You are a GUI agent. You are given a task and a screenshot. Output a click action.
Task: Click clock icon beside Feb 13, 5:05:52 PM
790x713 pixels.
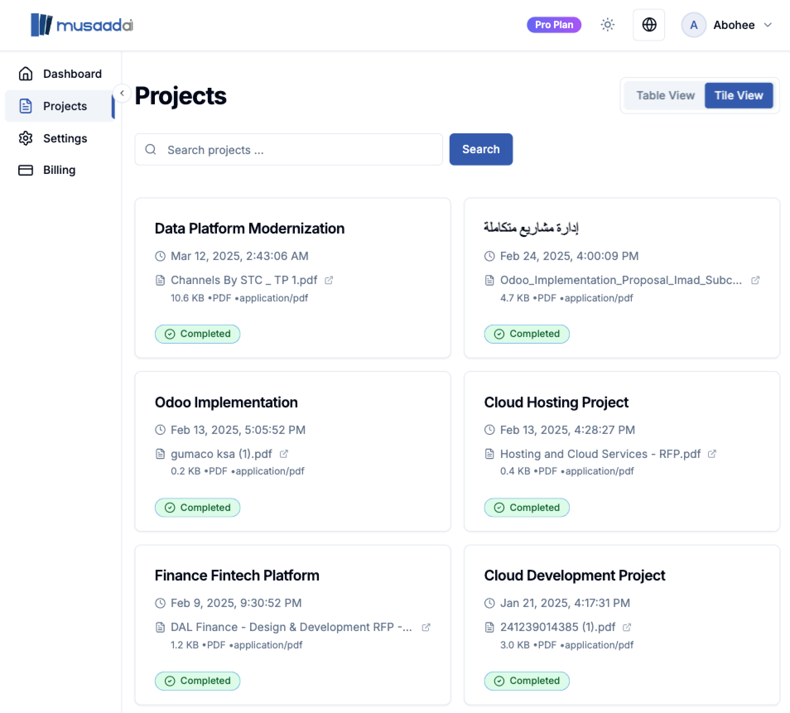pos(160,430)
